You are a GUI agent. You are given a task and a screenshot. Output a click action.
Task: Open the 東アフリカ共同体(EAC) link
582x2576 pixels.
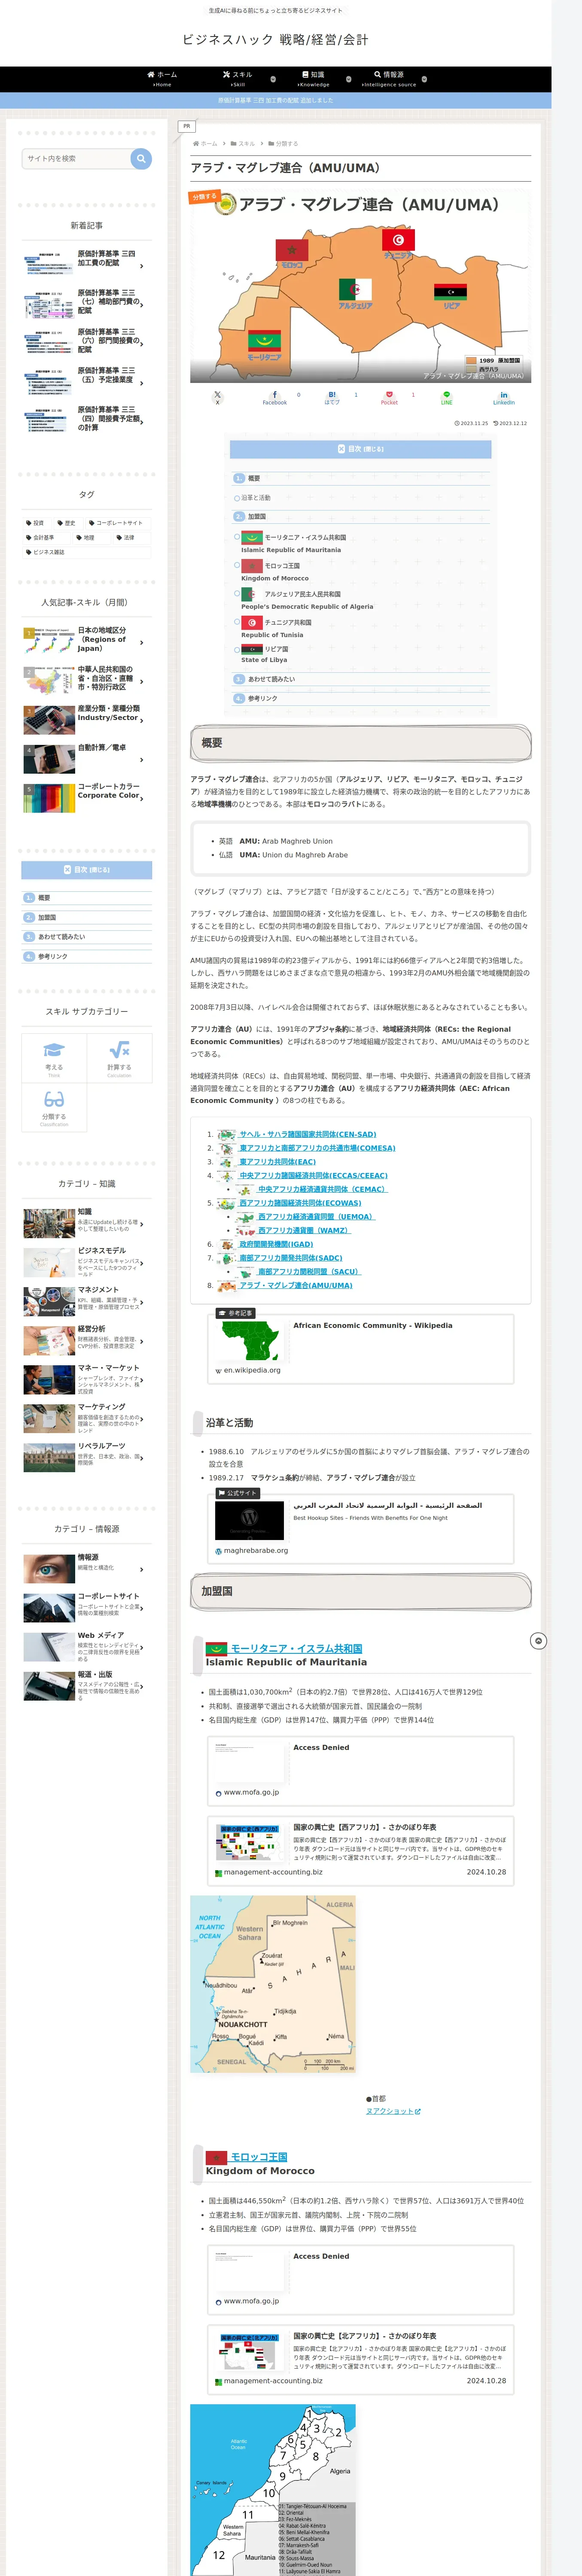pos(277,1162)
